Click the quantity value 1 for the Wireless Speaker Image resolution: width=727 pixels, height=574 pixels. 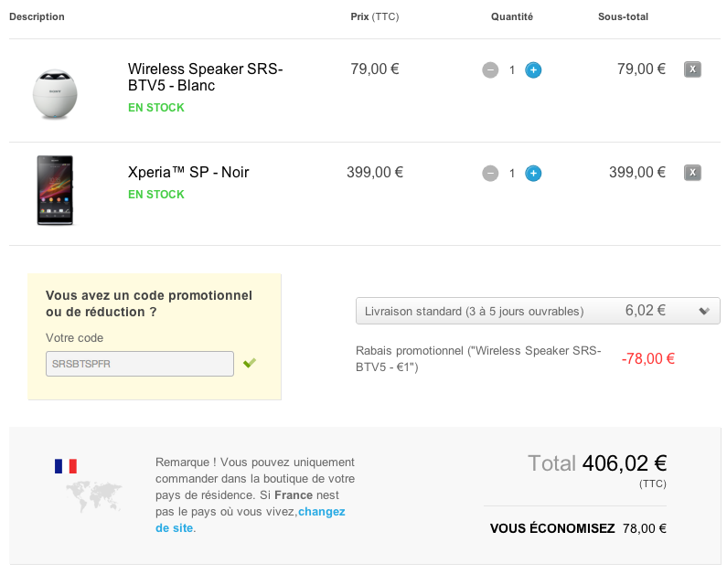[x=512, y=70]
